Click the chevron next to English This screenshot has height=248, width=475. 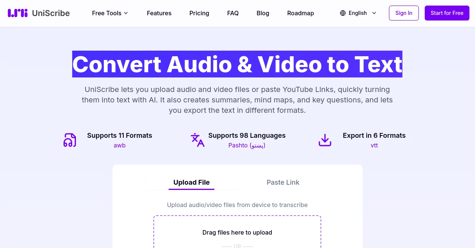[x=374, y=13]
